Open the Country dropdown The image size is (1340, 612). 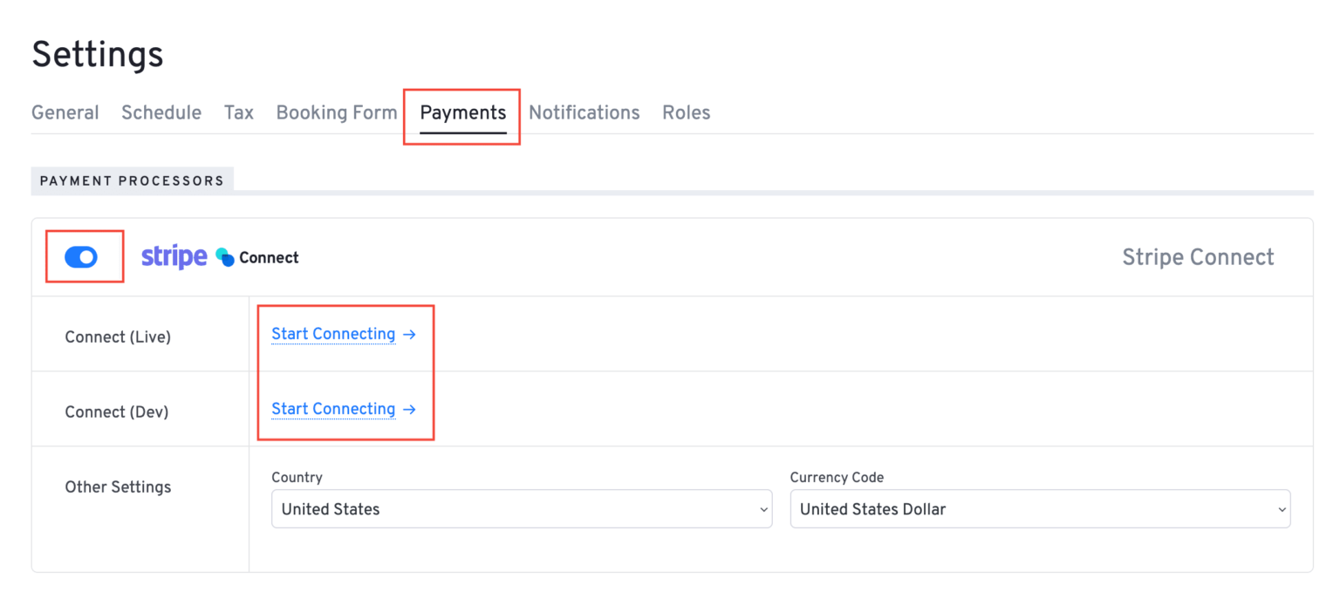[x=521, y=508]
